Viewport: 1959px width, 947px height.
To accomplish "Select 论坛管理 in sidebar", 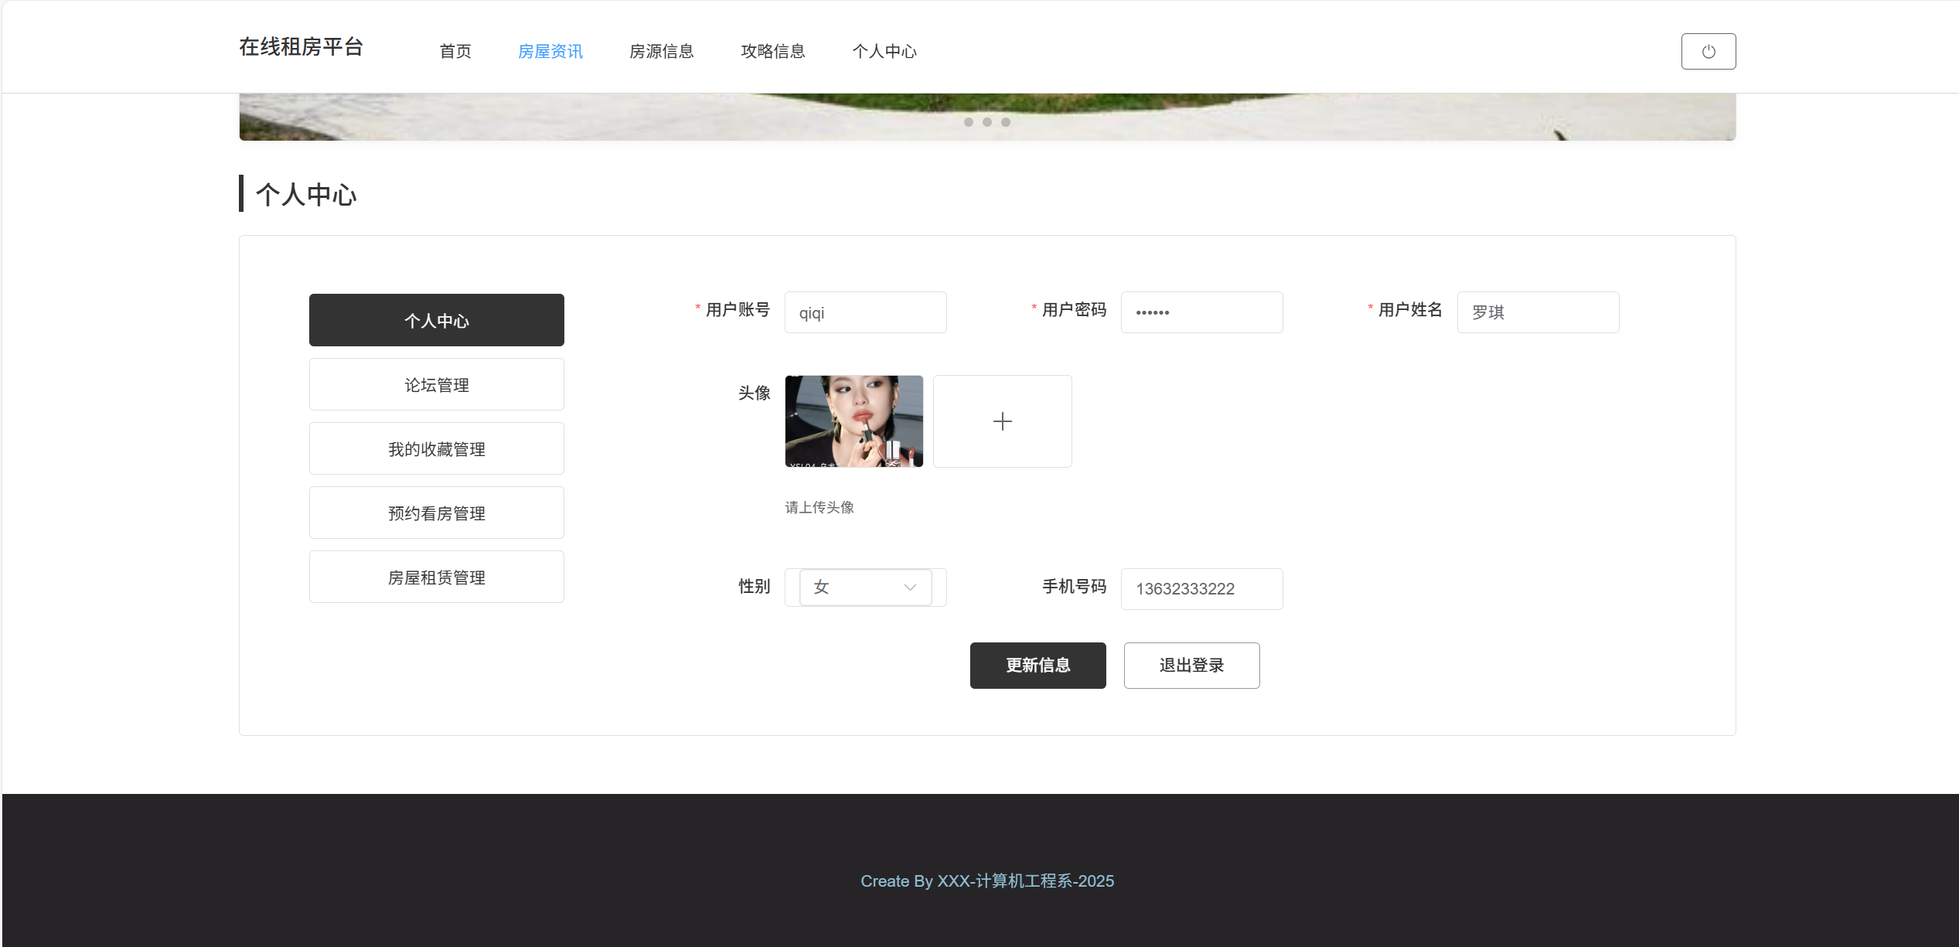I will pyautogui.click(x=436, y=384).
